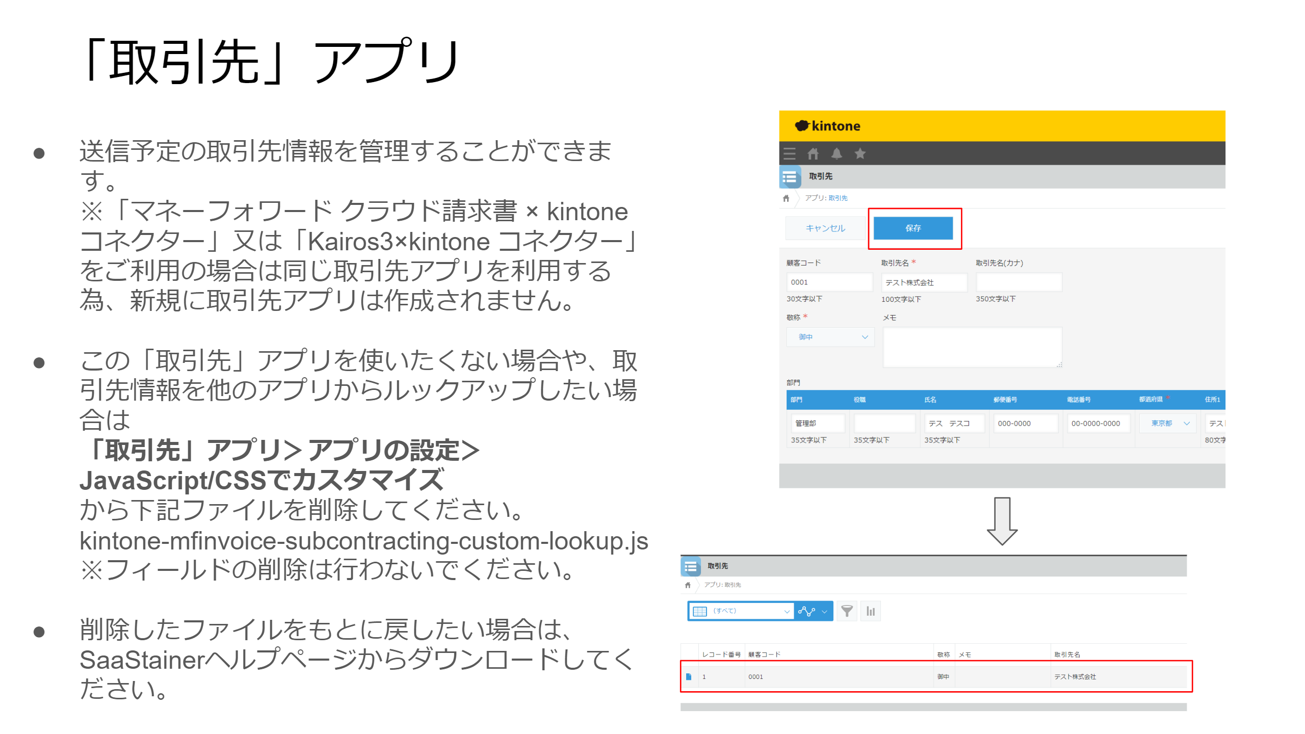The image size is (1305, 734).
Task: Click the breadcrumb home icon above キャンセル
Action: coord(786,198)
